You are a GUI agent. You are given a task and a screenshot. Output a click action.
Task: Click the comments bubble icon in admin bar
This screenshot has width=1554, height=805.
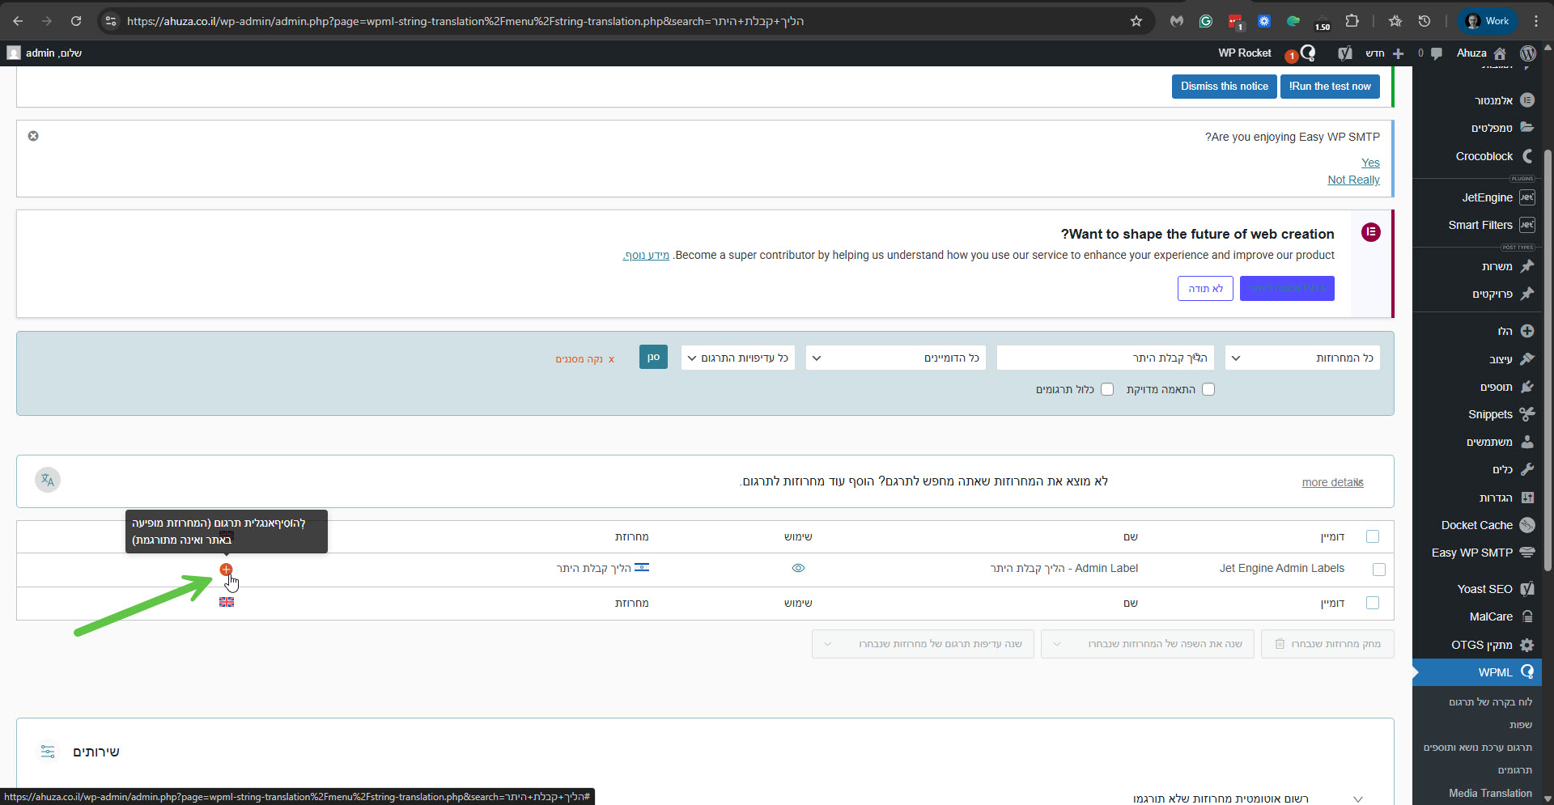click(x=1437, y=53)
